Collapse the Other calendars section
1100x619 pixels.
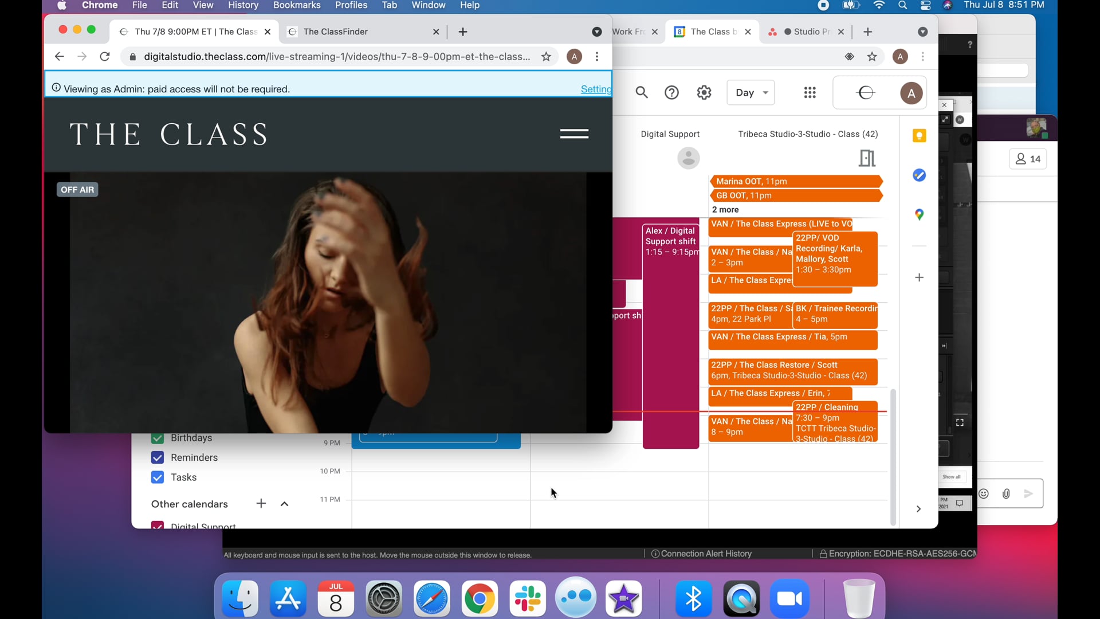tap(284, 504)
